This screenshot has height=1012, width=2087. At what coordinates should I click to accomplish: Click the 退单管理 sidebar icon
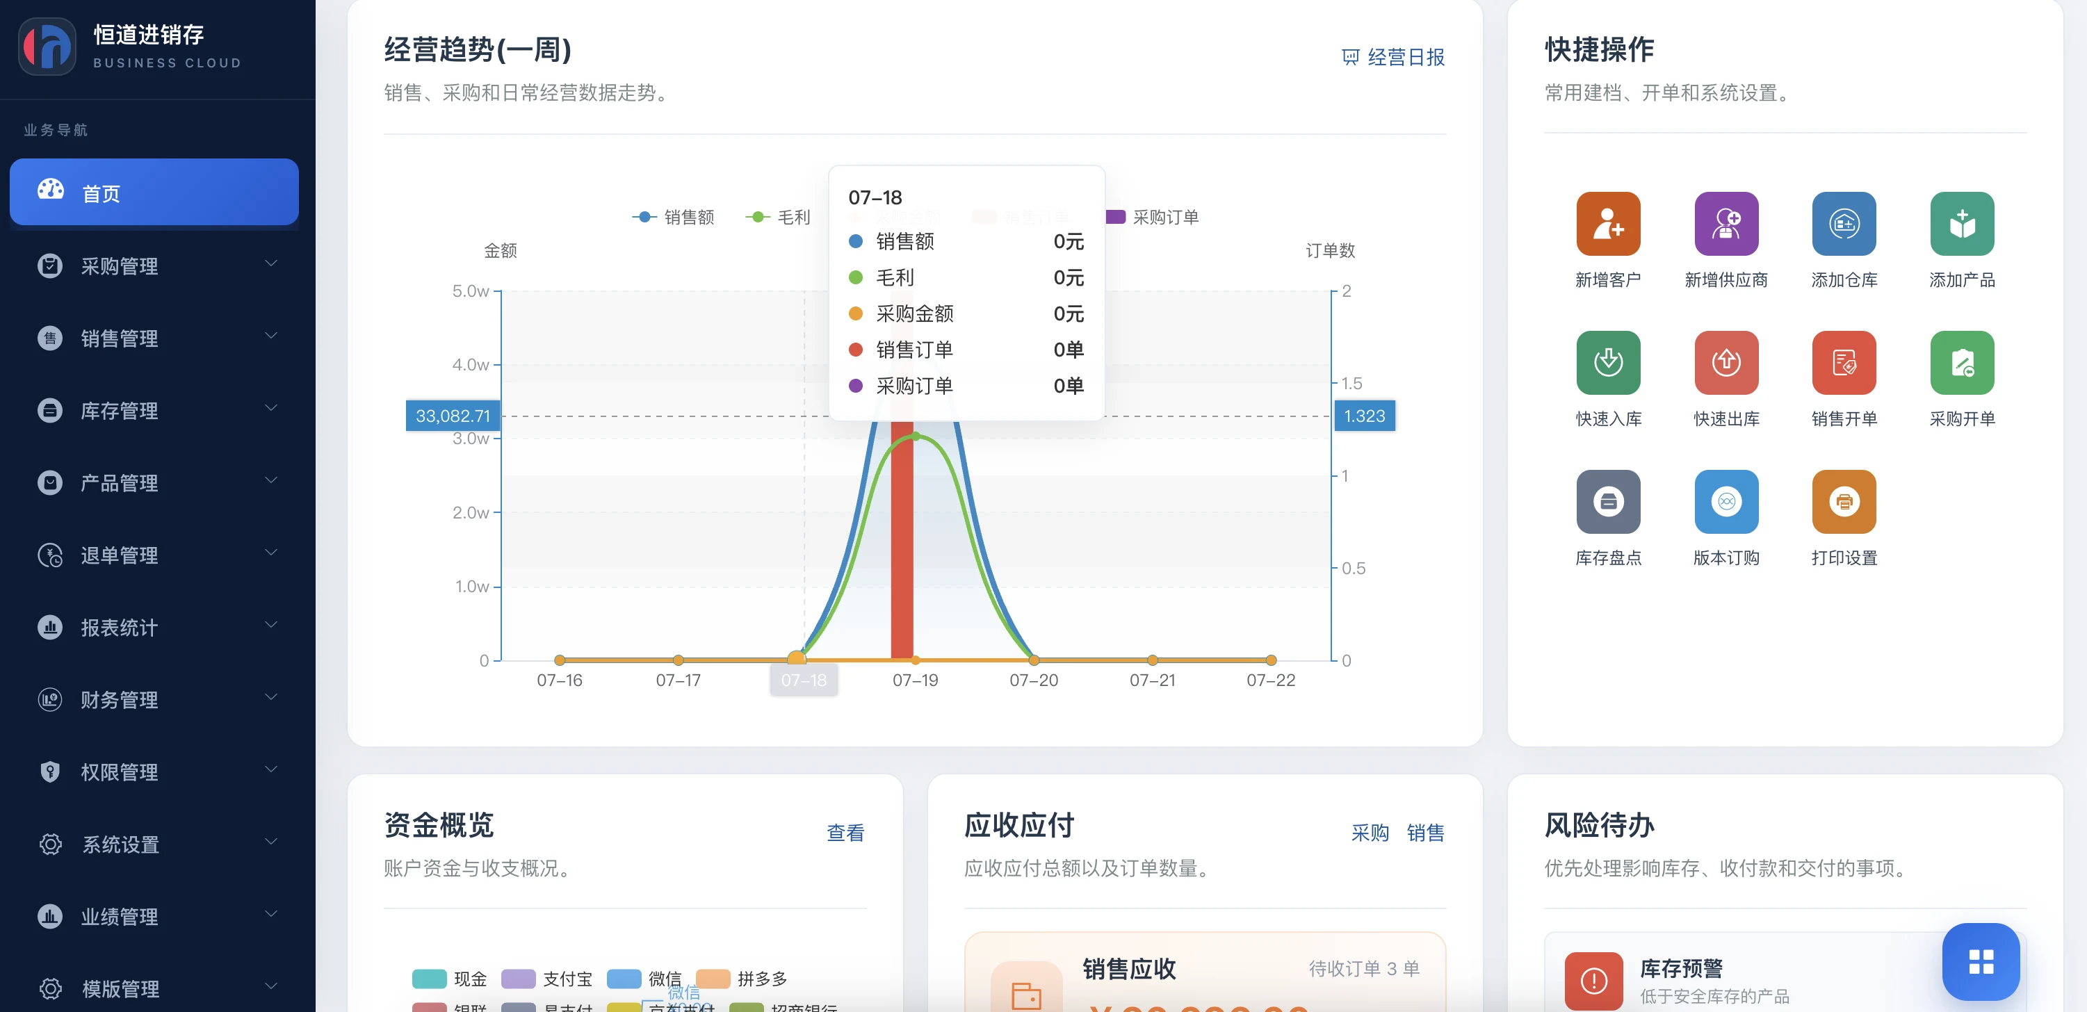[x=50, y=555]
